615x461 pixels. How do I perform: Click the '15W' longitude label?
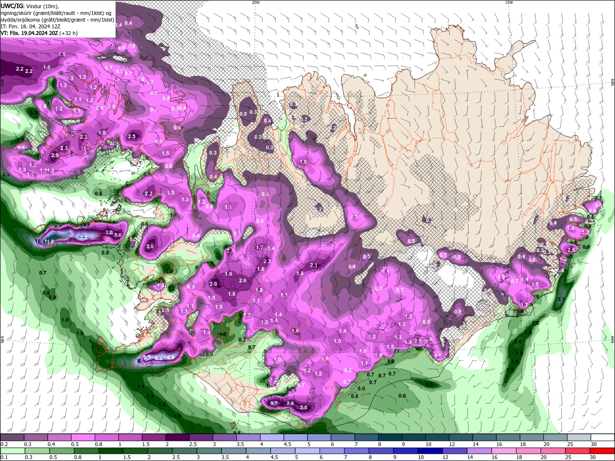tap(509, 2)
